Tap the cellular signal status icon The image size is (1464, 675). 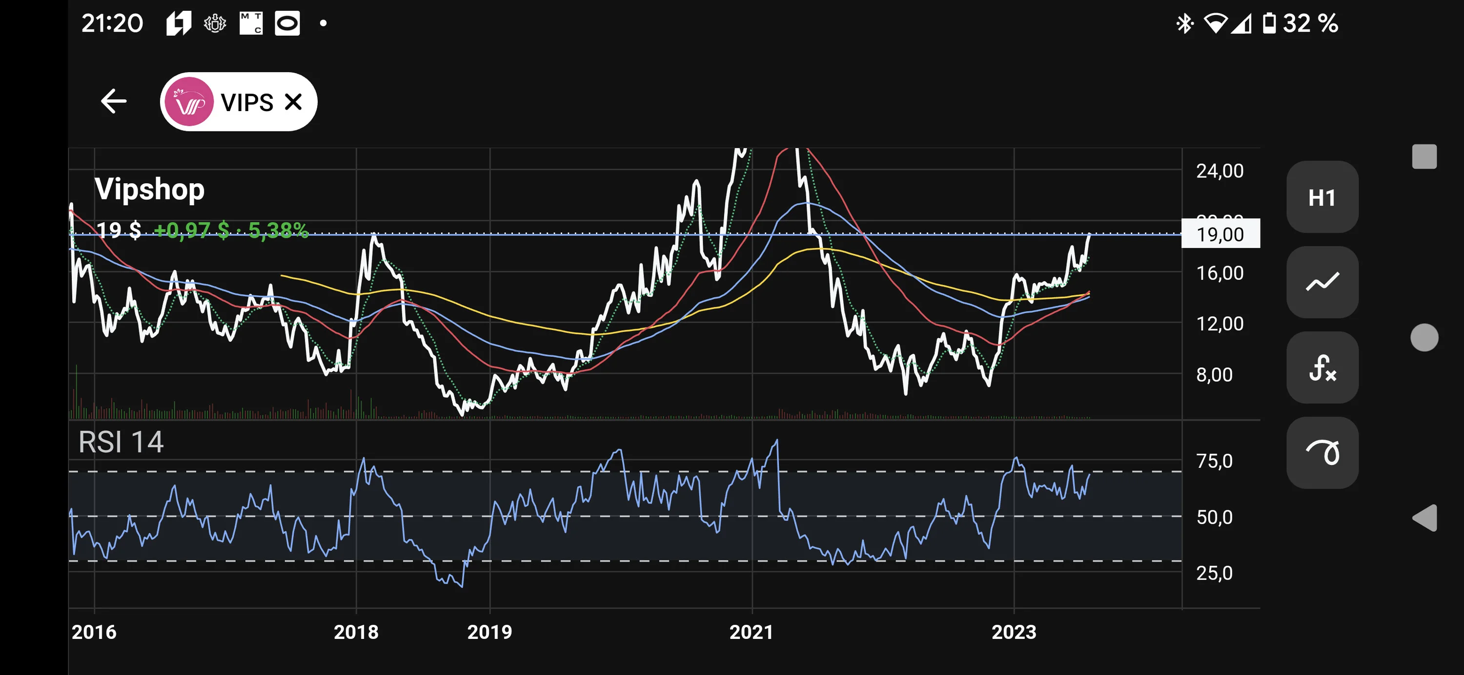pos(1241,23)
